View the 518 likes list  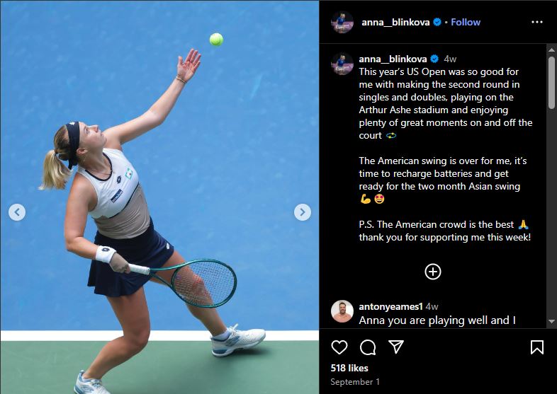(349, 368)
